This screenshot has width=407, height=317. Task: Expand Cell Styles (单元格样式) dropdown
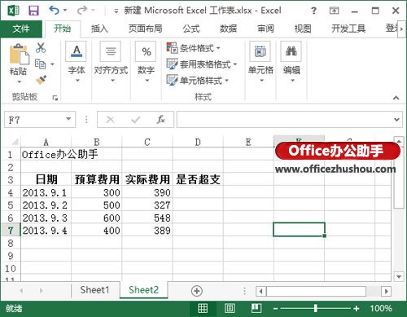point(227,81)
